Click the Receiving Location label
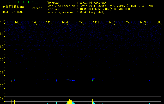 point(61,6)
